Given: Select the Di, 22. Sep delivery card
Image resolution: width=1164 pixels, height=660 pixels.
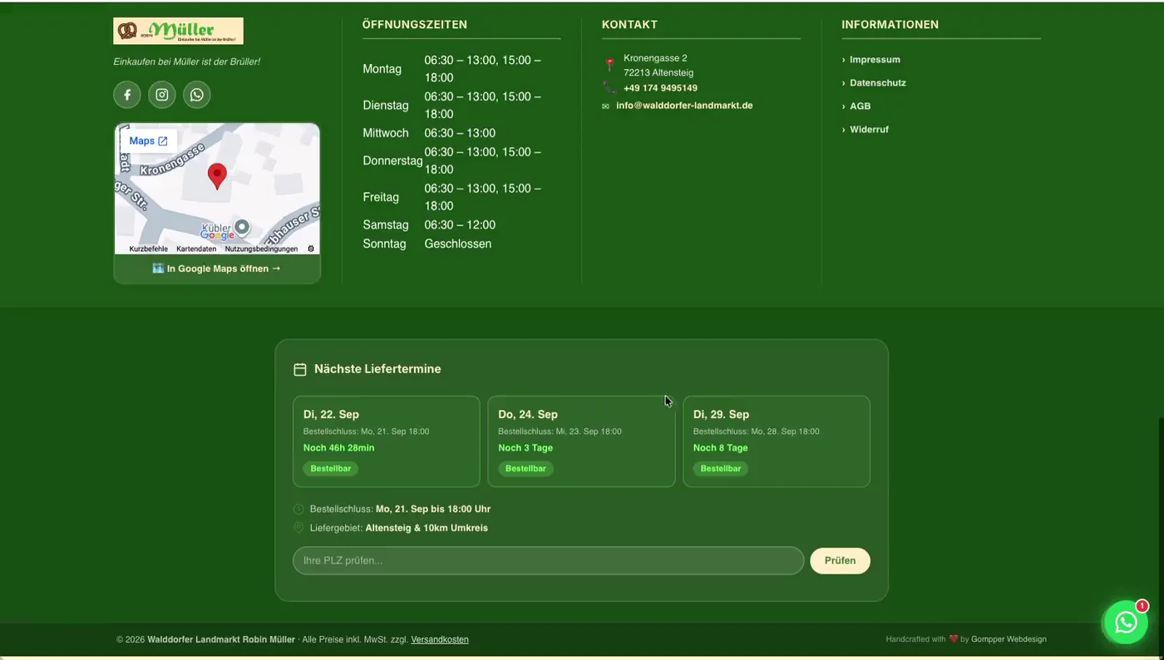Looking at the screenshot, I should [387, 441].
